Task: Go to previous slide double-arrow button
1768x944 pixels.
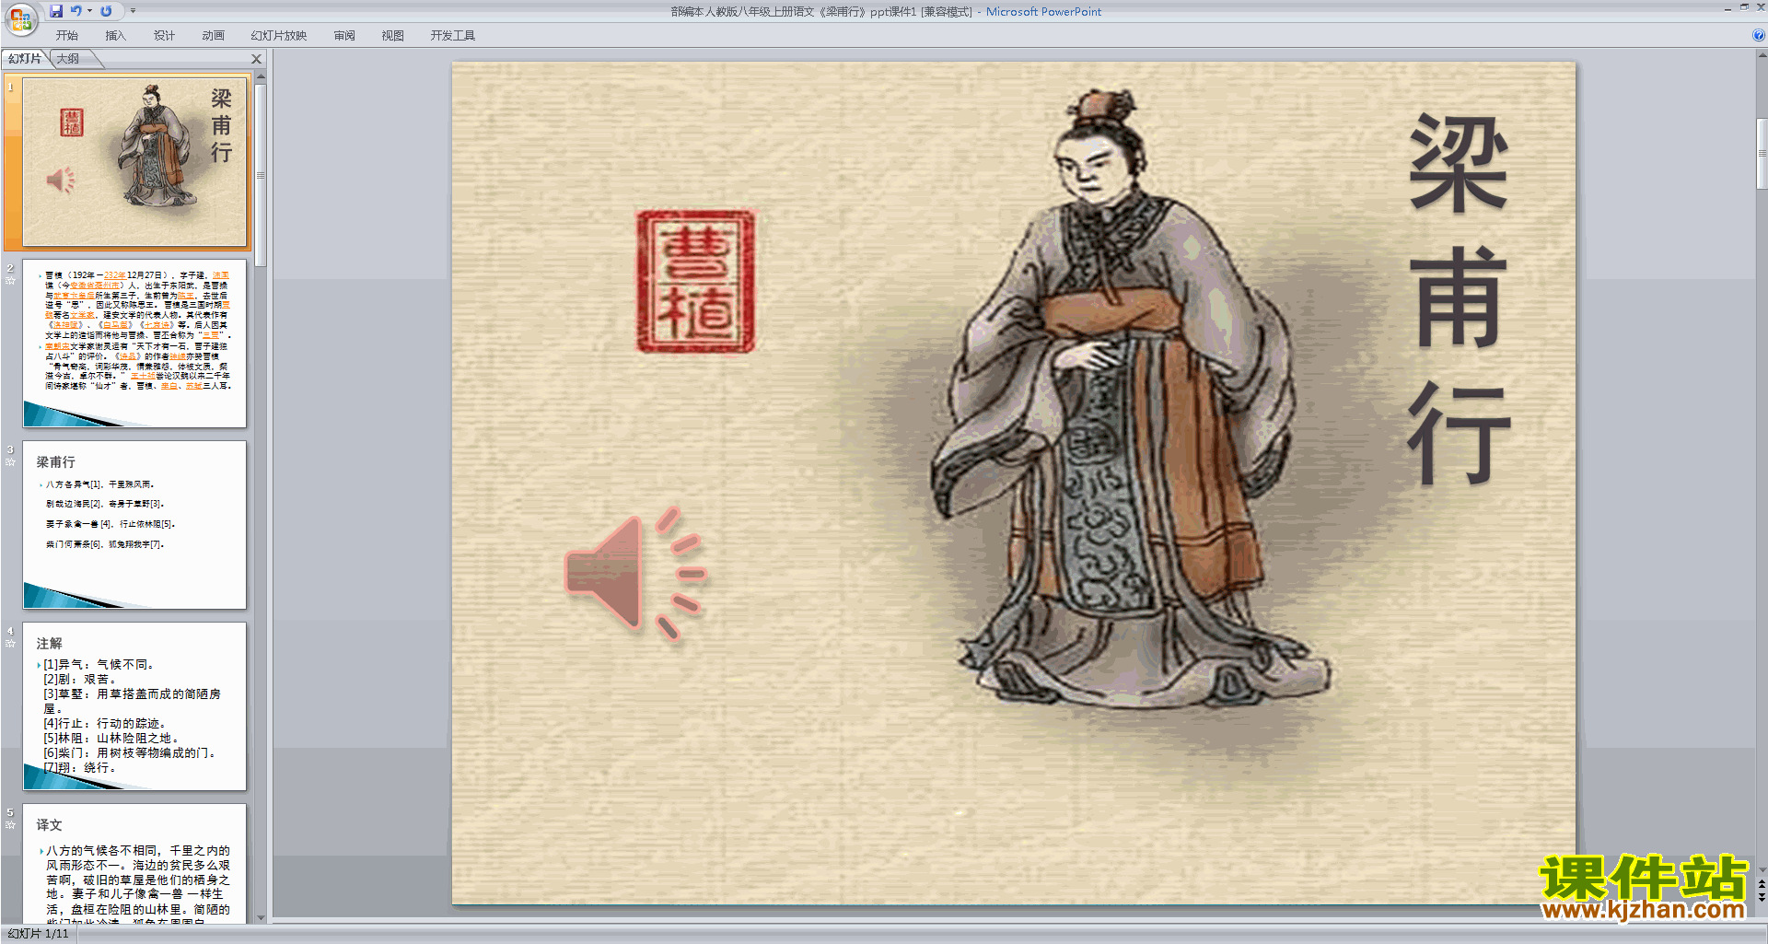Action: [1762, 884]
